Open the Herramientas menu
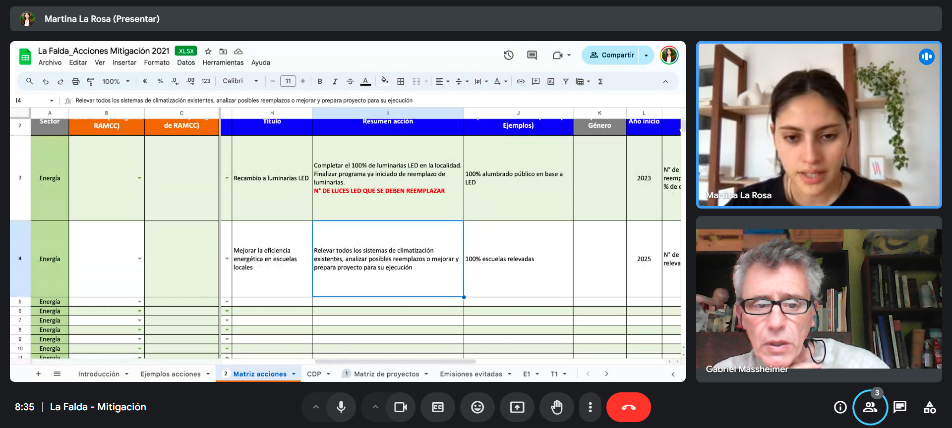Screen dimensions: 952x428 click(223, 63)
